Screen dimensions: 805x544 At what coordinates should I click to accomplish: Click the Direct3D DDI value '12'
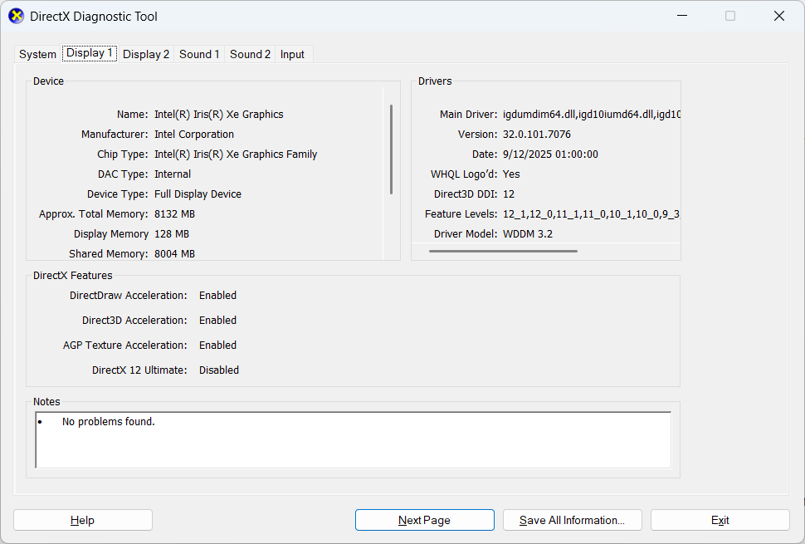(509, 194)
